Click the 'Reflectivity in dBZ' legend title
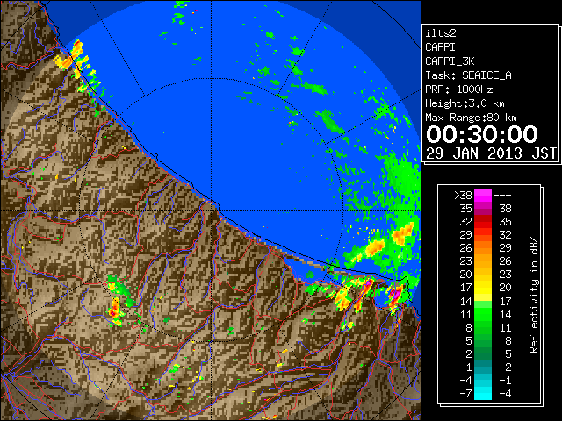Screen dimensions: 562x421 pos(533,295)
